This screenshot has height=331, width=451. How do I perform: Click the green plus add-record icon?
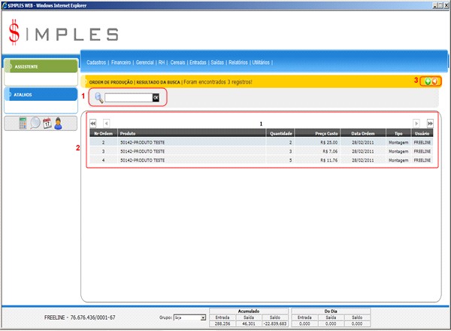pos(428,81)
